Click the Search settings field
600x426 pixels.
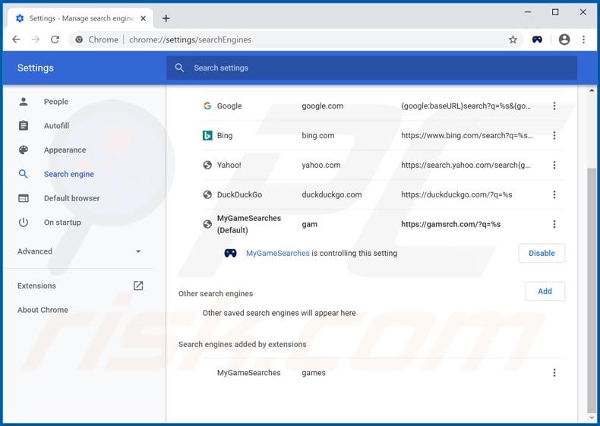click(371, 68)
